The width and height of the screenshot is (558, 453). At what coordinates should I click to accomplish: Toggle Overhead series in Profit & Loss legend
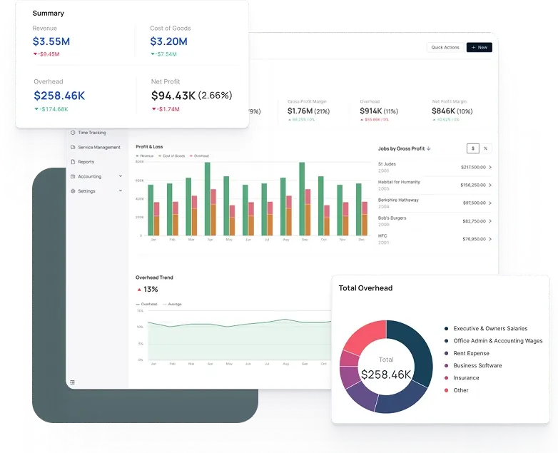[199, 156]
